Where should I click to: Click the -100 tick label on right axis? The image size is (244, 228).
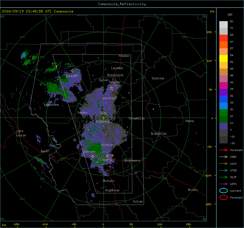click(x=208, y=175)
